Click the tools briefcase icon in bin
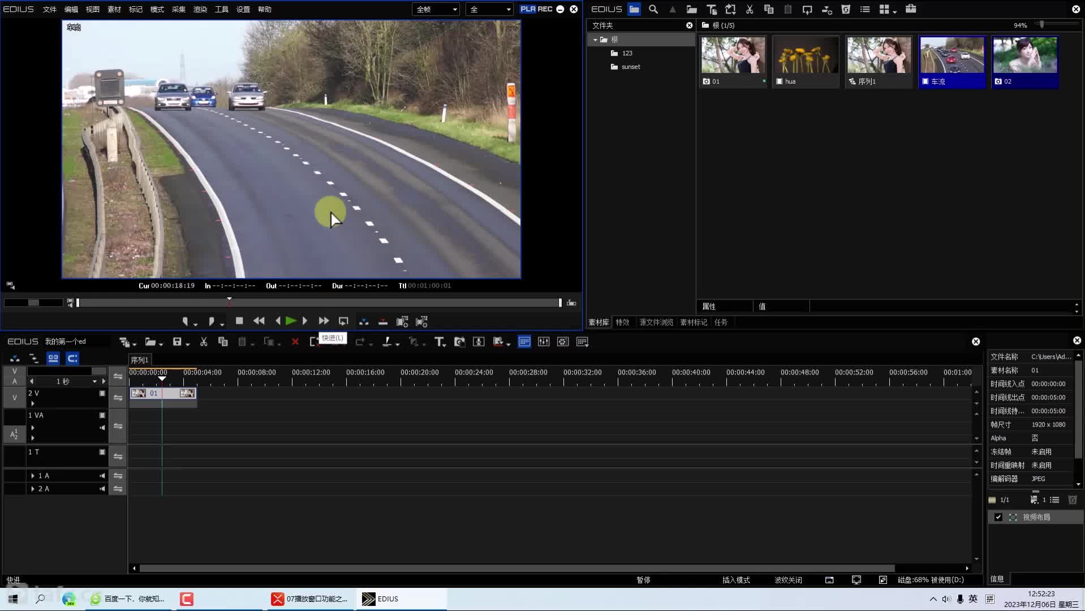The height and width of the screenshot is (611, 1085). (x=911, y=9)
